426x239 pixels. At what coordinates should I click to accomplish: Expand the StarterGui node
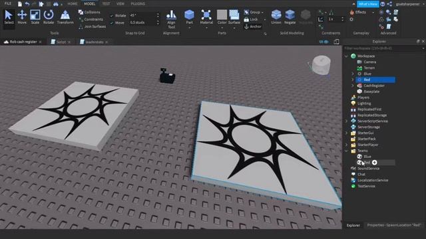pos(346,133)
